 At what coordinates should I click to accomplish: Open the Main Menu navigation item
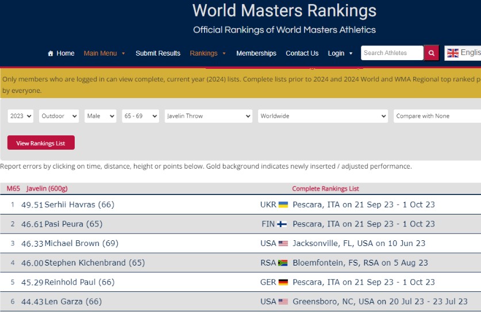click(x=104, y=53)
